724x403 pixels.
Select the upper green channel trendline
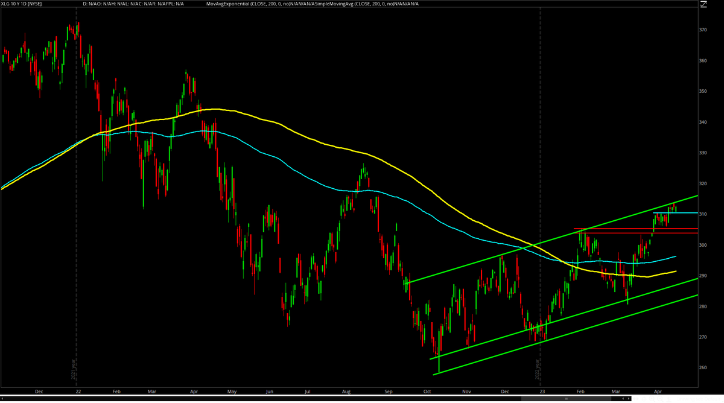coord(550,239)
